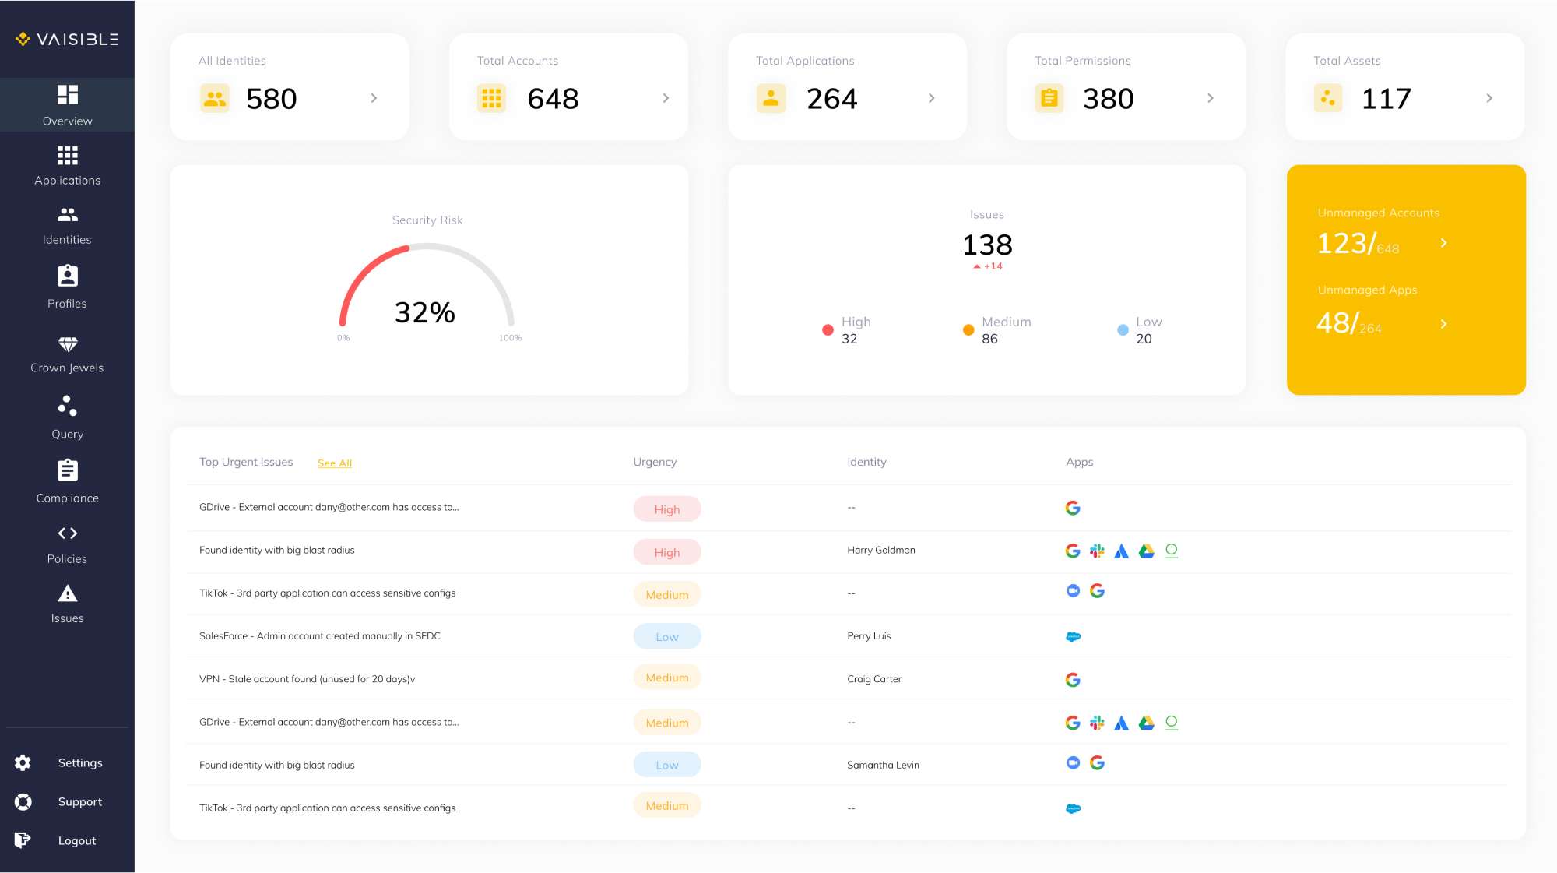This screenshot has width=1557, height=873.
Task: Expand the Total Permissions card arrow
Action: [x=1210, y=98]
